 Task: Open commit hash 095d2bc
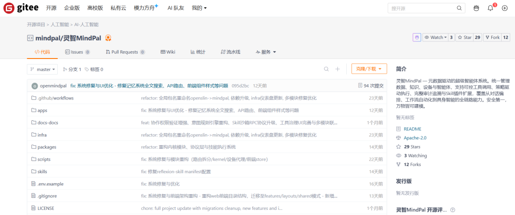click(x=240, y=86)
